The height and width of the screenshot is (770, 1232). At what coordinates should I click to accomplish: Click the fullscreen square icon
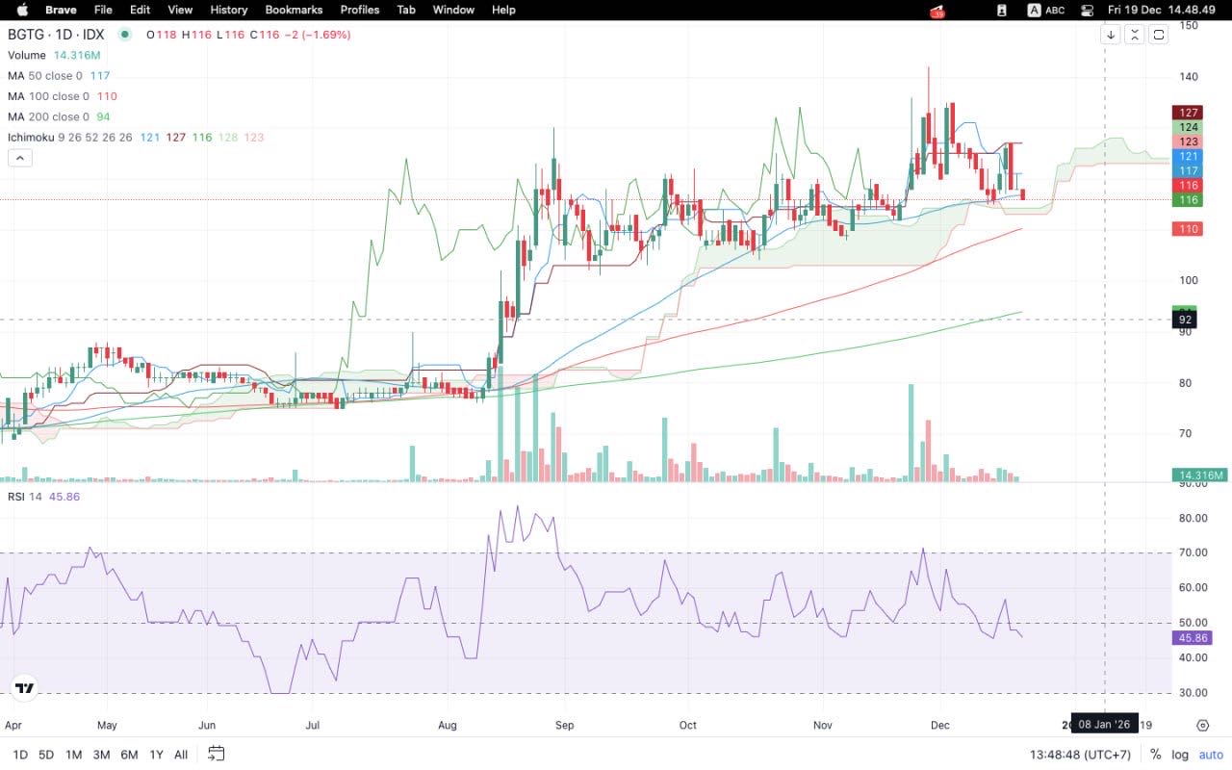tap(1159, 35)
